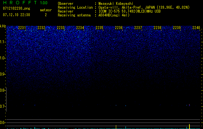Click the 2231 time marker

[22, 28]
